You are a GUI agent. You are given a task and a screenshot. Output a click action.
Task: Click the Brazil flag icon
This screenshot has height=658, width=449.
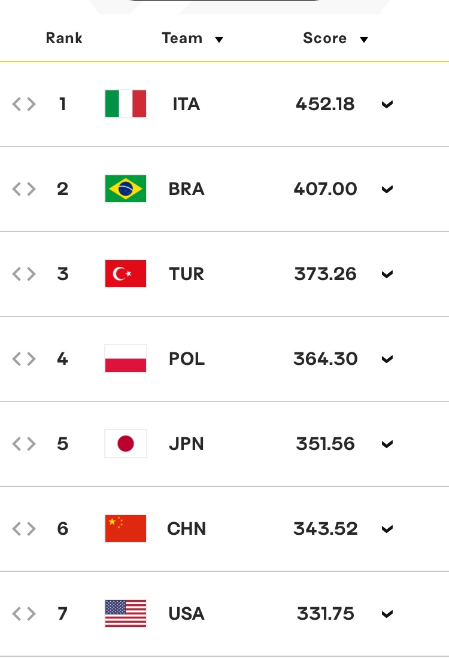point(126,189)
